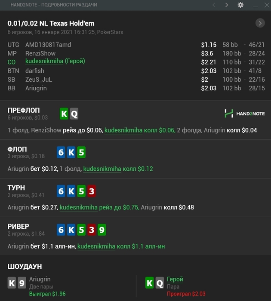Select the red 3 turn card

coord(92,191)
